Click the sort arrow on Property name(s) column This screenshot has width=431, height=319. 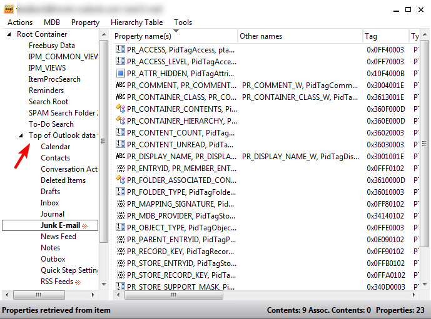176,31
